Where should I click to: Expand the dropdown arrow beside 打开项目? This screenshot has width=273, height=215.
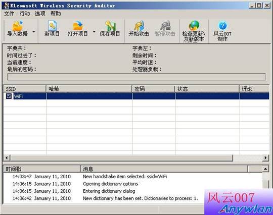94,32
